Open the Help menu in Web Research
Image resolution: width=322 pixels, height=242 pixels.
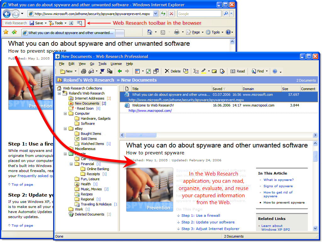[129, 64]
